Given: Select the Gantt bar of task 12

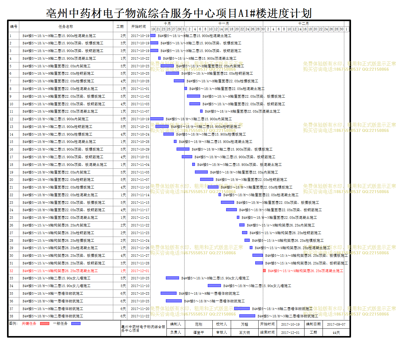Looking at the screenshot, I should 157,119.
